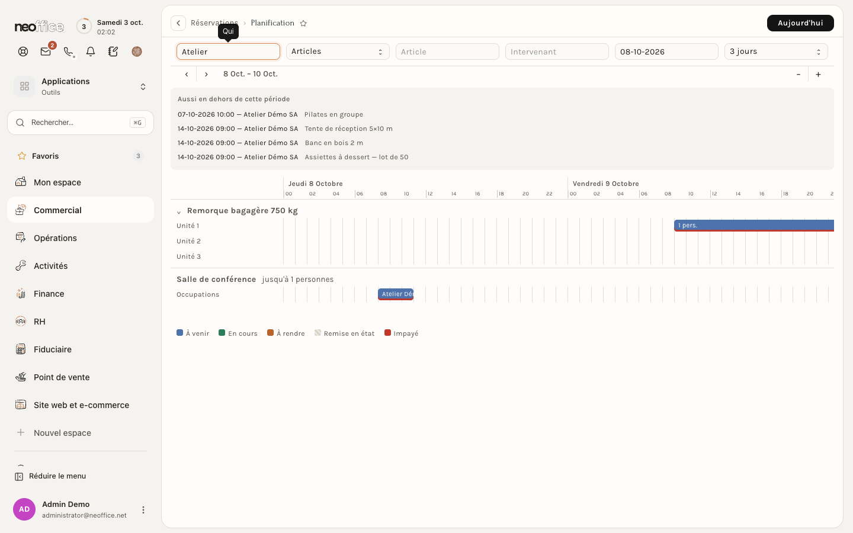Screen dimensions: 853x533
Task: Click the circular counter showing 3
Action: (x=84, y=27)
